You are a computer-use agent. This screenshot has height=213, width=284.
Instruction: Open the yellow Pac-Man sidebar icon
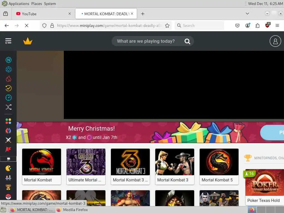coord(8,168)
